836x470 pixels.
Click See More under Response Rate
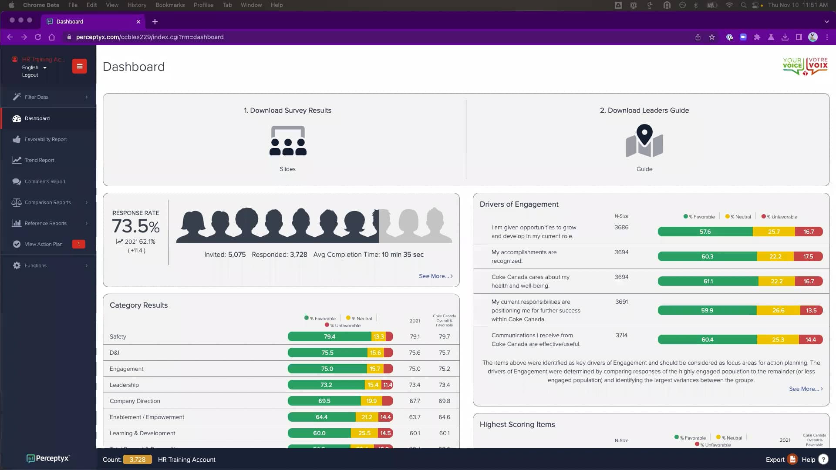click(434, 276)
